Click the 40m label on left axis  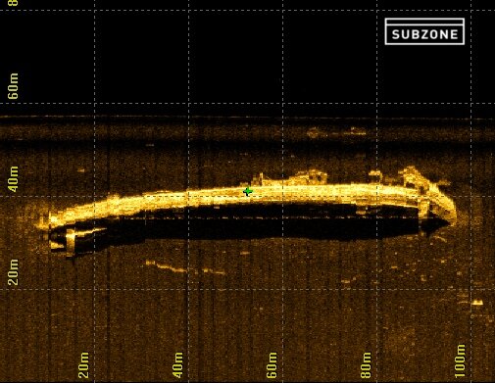(13, 179)
